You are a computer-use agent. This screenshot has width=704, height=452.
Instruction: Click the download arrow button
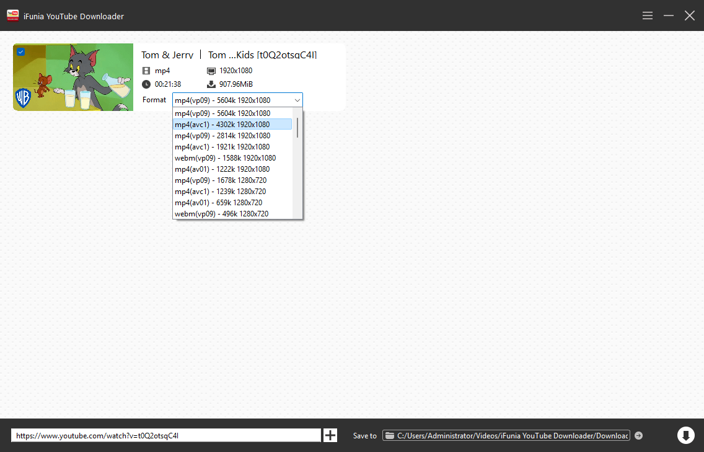pyautogui.click(x=685, y=435)
